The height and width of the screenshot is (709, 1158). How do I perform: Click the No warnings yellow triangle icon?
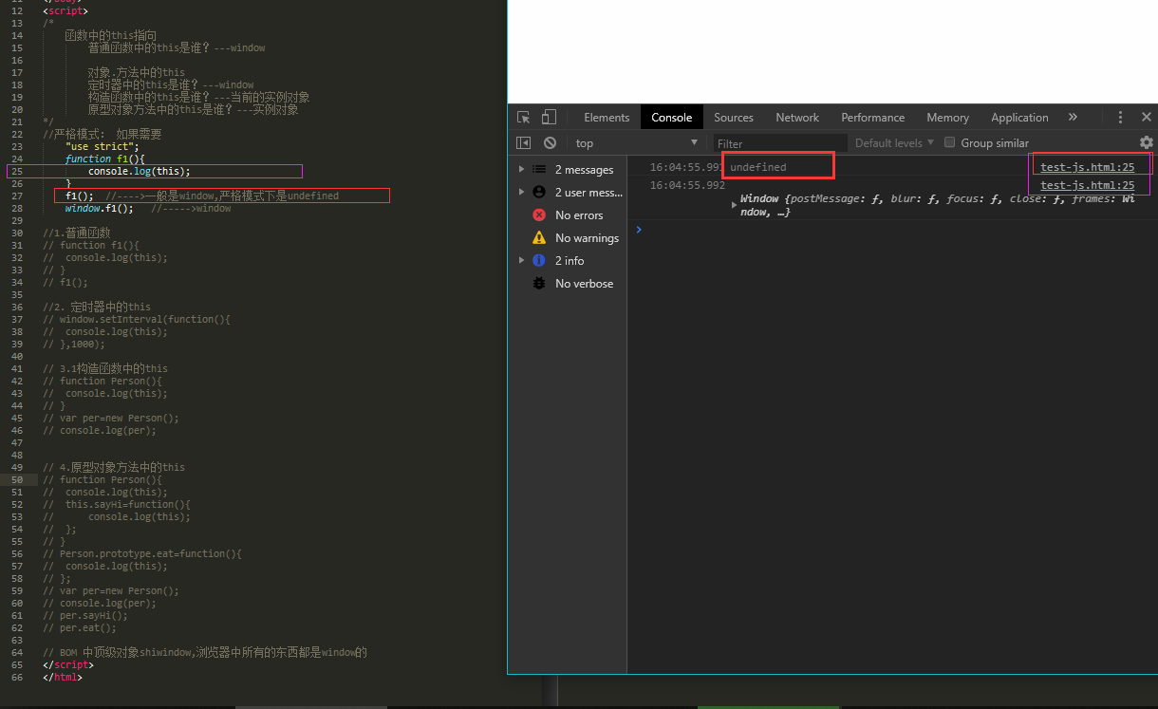pos(539,237)
